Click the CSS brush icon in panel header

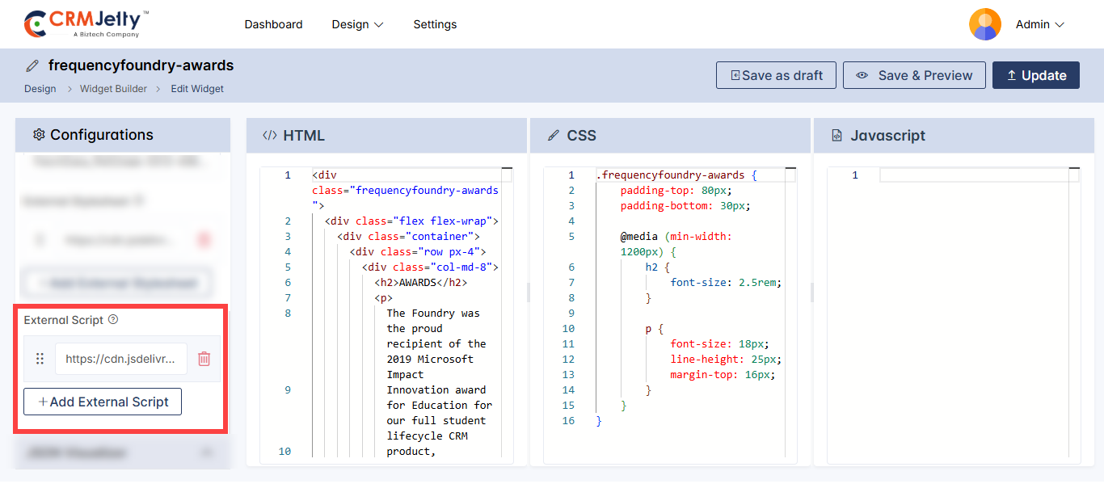click(554, 136)
